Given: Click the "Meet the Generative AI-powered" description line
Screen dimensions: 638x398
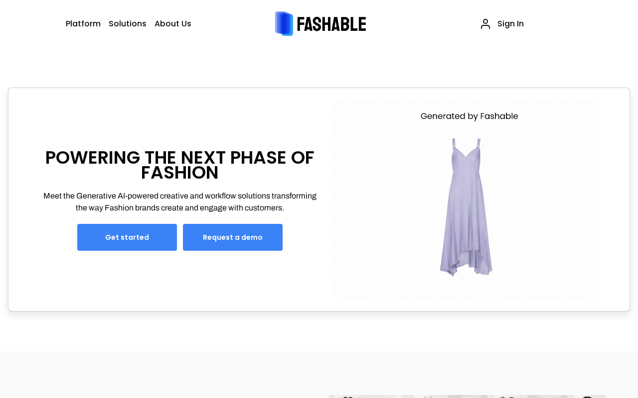Looking at the screenshot, I should (x=179, y=196).
